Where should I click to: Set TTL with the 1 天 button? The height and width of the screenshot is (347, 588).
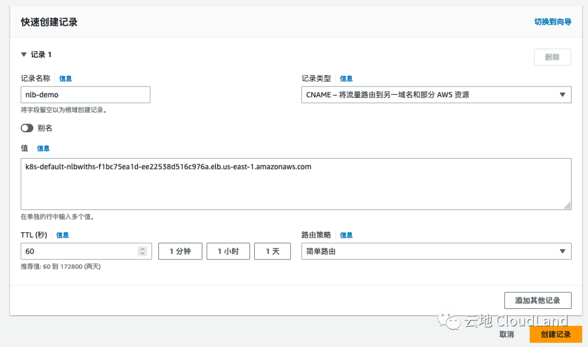272,251
